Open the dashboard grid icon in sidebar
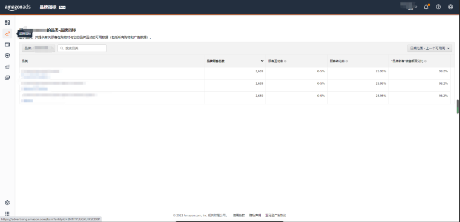Viewport: 460px width, 222px height. [7, 23]
